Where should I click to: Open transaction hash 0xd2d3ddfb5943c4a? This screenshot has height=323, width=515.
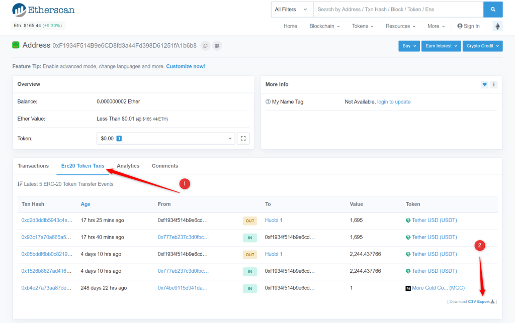click(47, 221)
